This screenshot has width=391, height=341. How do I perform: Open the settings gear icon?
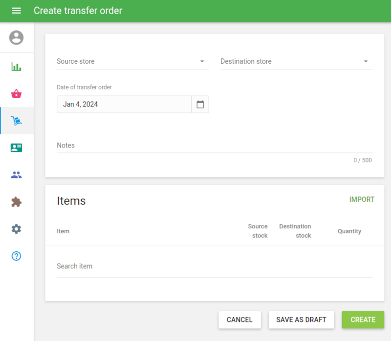[x=16, y=229]
